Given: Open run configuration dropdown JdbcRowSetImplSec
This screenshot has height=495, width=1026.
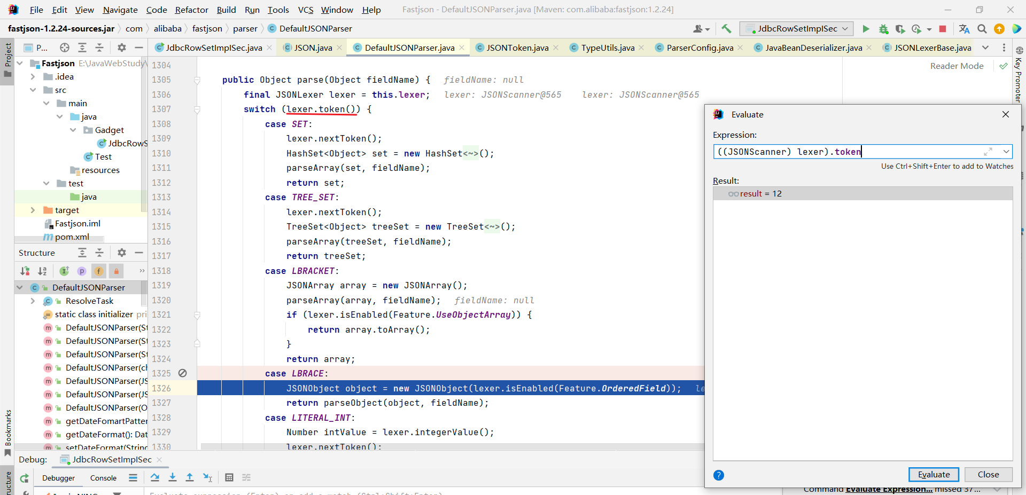Looking at the screenshot, I should click(797, 29).
